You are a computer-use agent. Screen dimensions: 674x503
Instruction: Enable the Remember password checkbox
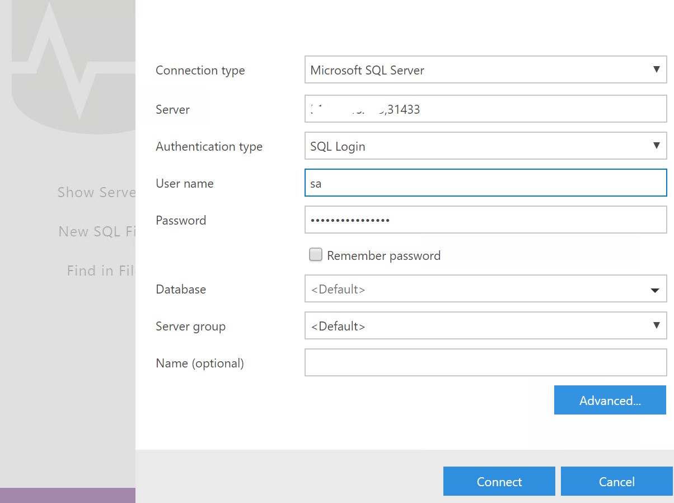click(316, 255)
